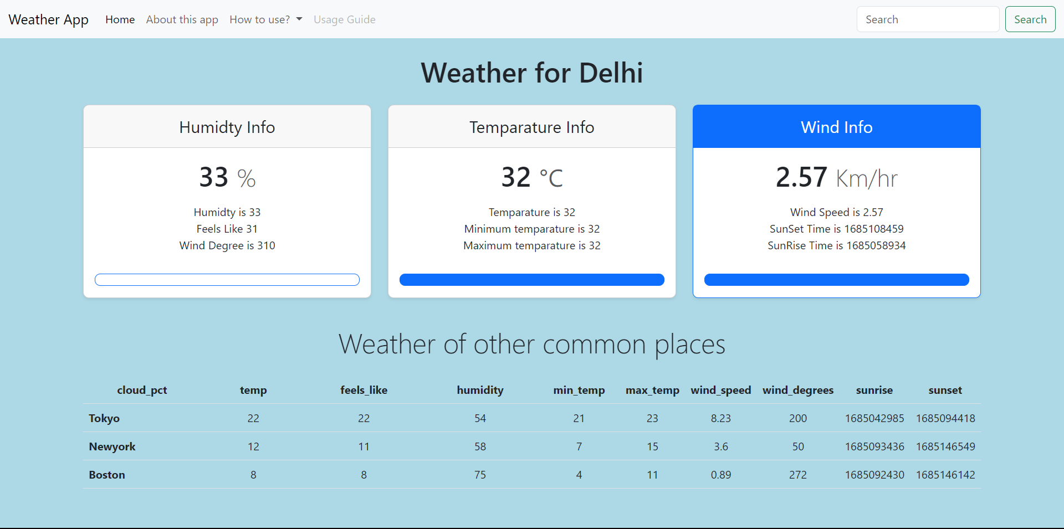Click the 33 % humidity value

(227, 177)
